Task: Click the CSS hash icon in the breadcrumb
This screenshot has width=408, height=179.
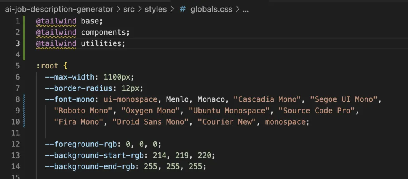Action: [x=182, y=9]
